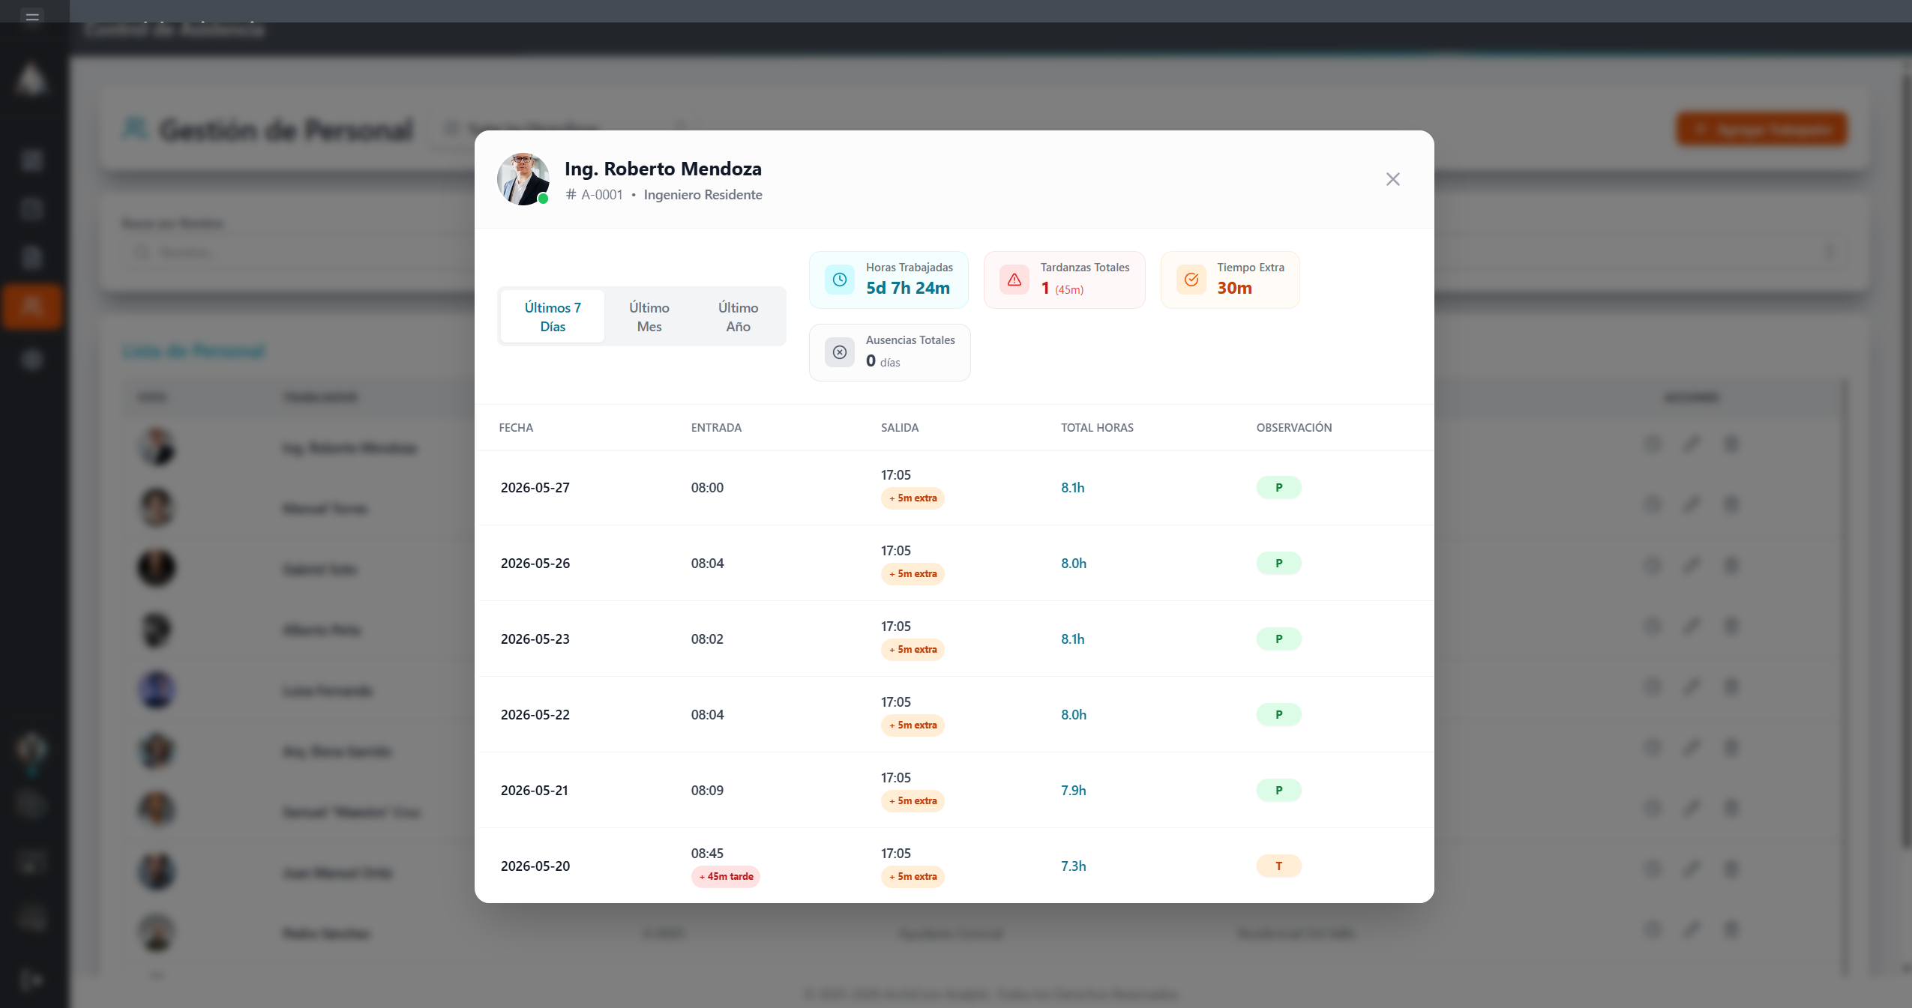This screenshot has width=1912, height=1008.
Task: Switch to the Último Año tab
Action: point(738,316)
